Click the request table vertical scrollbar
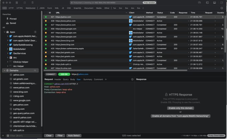 click(225, 34)
